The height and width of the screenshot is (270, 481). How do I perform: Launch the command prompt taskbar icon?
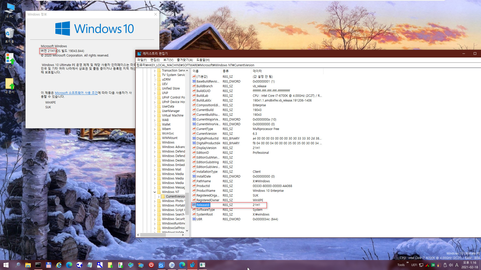(38, 265)
